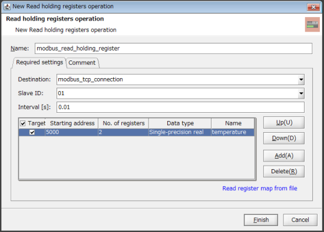This screenshot has width=324, height=232.
Task: Click the Modbus device icon in the header
Action: click(312, 25)
